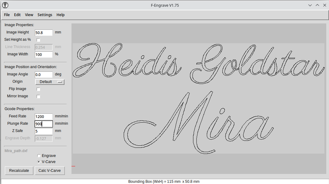
Task: Click the Image Height input field
Action: tap(44, 33)
